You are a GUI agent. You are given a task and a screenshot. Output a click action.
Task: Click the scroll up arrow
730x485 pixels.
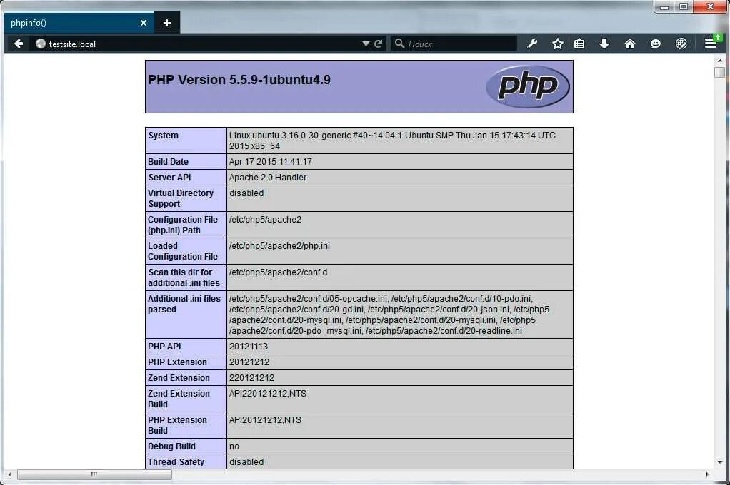pyautogui.click(x=720, y=61)
